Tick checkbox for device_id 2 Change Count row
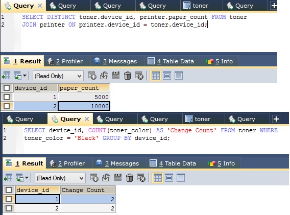The image size is (290, 215). (9, 208)
